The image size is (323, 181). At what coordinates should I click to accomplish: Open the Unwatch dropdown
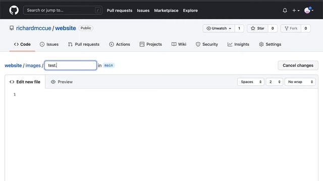point(219,28)
